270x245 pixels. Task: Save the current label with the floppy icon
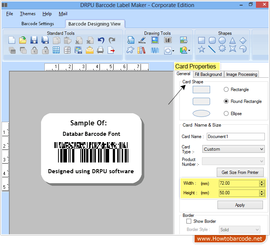(34, 40)
